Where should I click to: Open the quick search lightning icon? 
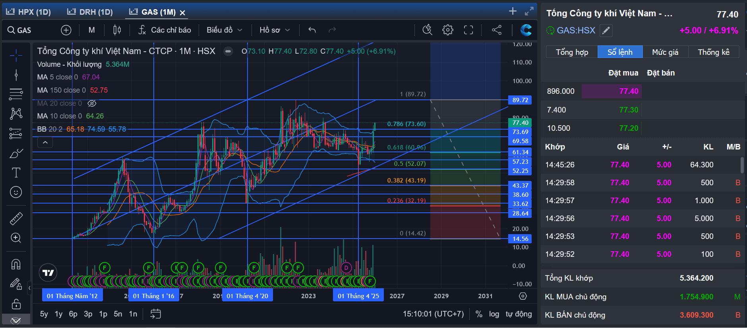(428, 30)
